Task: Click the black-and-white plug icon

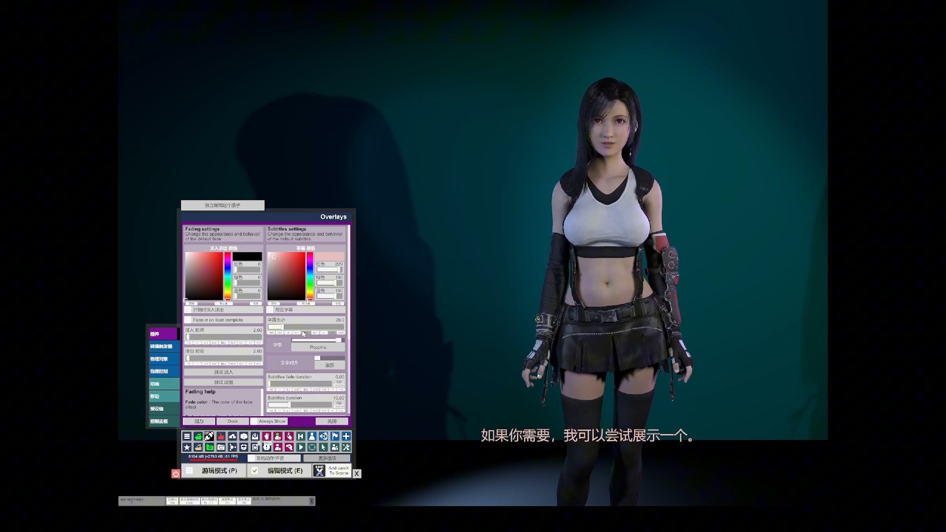Action: tap(209, 436)
